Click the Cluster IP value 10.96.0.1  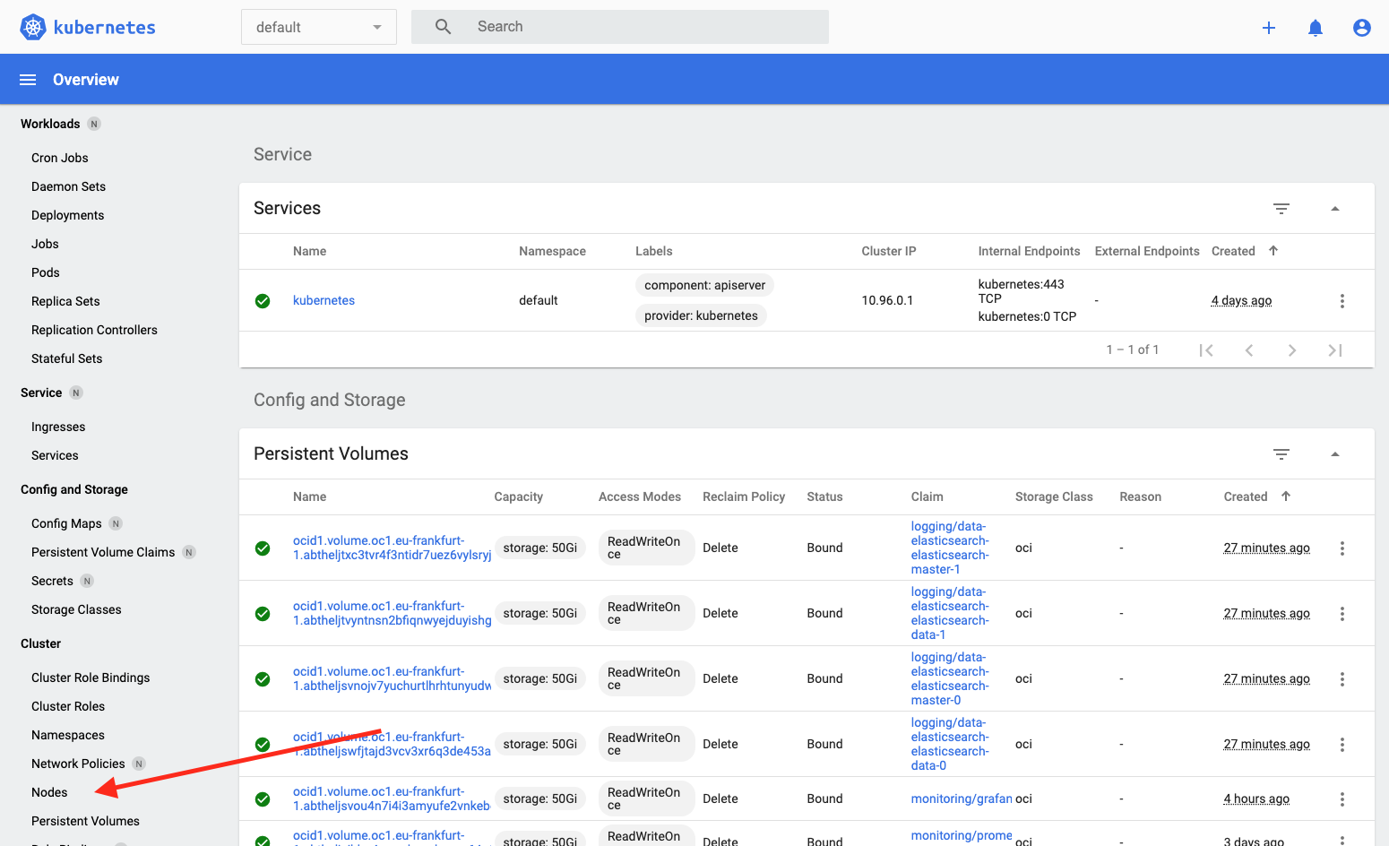coord(887,300)
